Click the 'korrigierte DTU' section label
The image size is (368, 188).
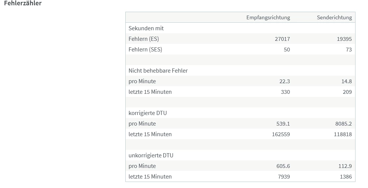148,113
